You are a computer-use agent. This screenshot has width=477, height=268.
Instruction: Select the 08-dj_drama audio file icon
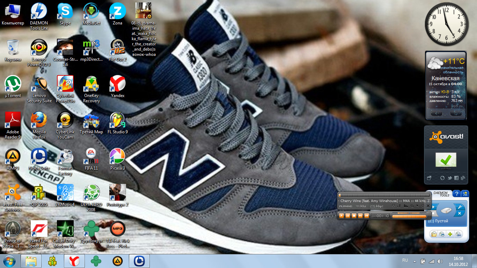pyautogui.click(x=144, y=29)
